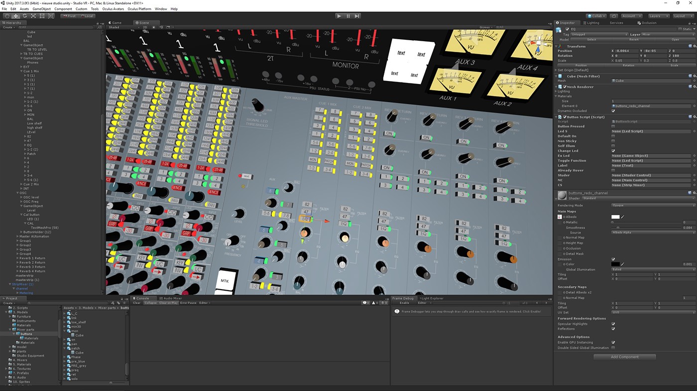Expand Cue 2 Mix in Hierarchy
697x391 pixels.
click(21, 184)
